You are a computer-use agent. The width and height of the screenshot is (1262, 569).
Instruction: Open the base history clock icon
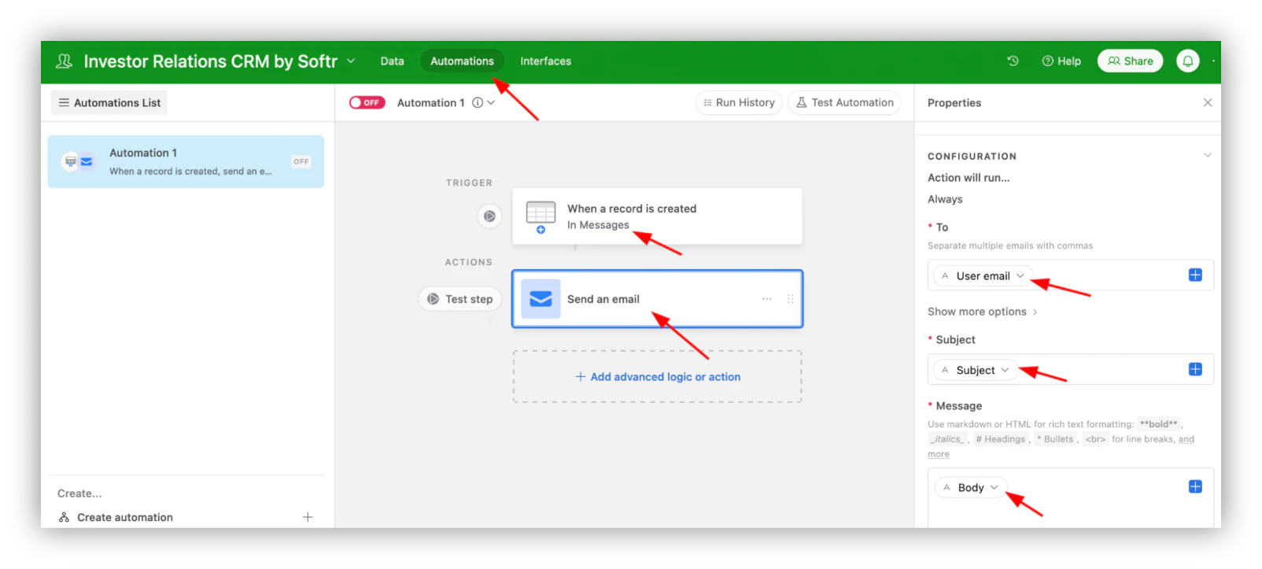pos(1013,61)
